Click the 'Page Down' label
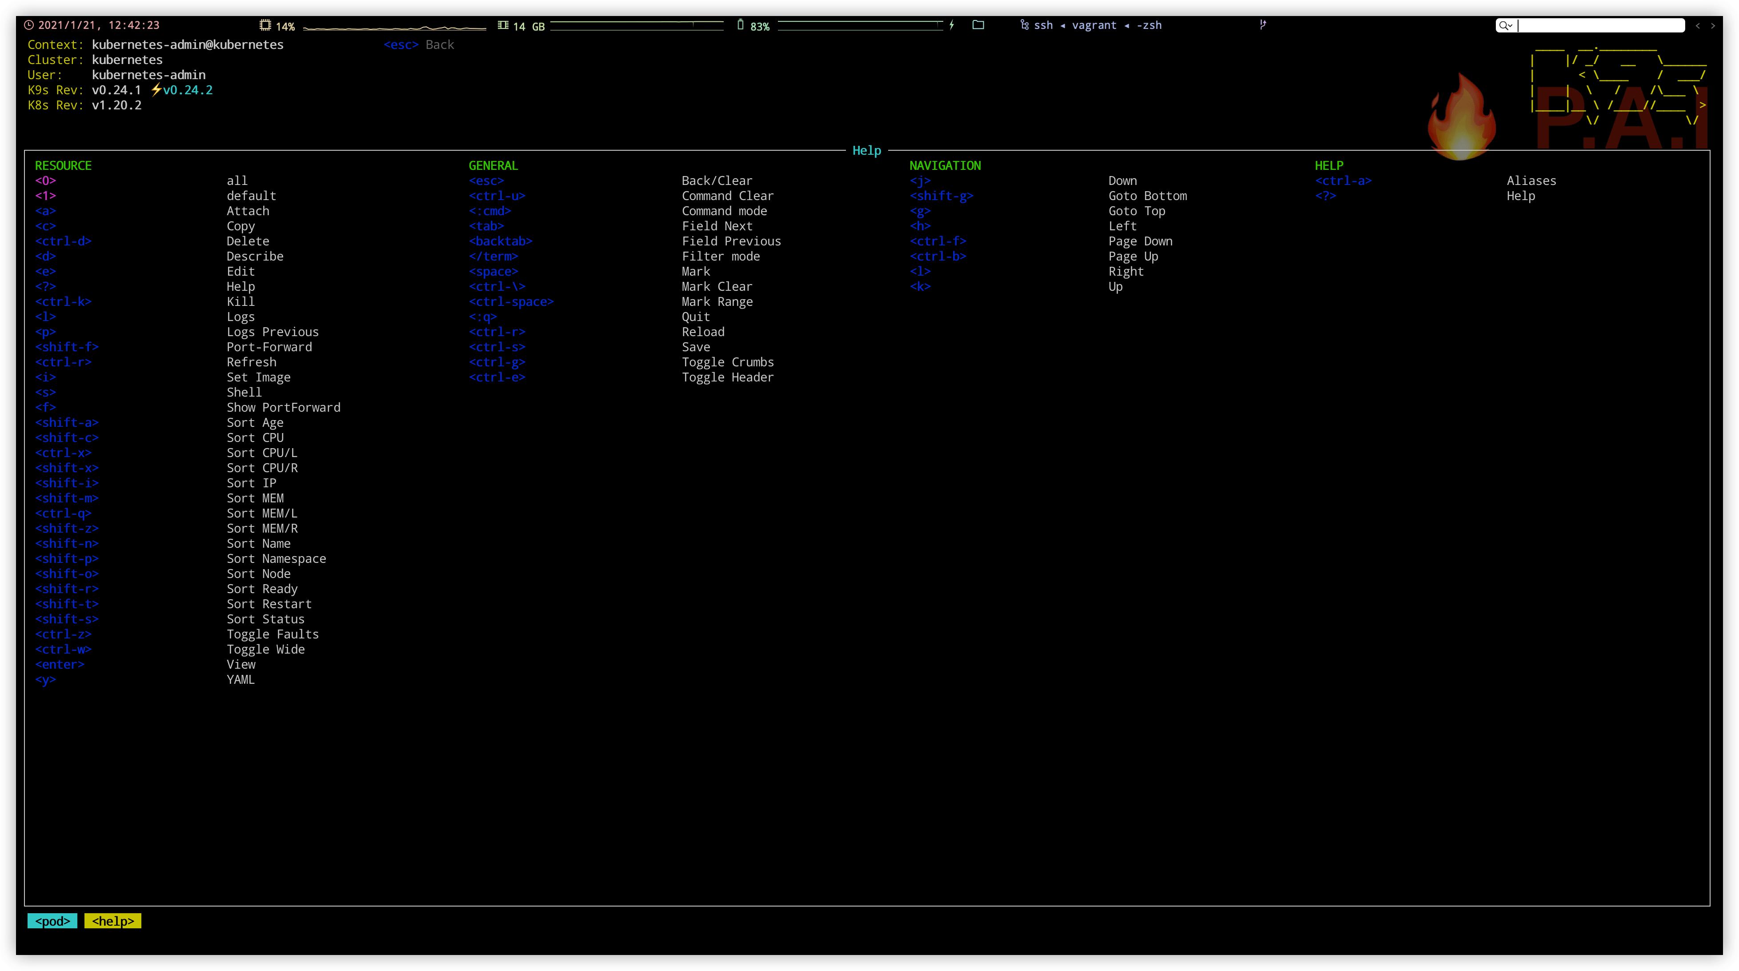 [1140, 241]
